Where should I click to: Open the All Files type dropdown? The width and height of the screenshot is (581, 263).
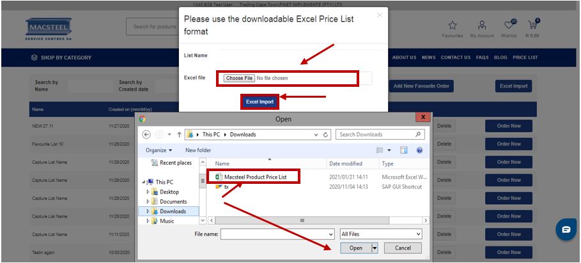tap(380, 234)
